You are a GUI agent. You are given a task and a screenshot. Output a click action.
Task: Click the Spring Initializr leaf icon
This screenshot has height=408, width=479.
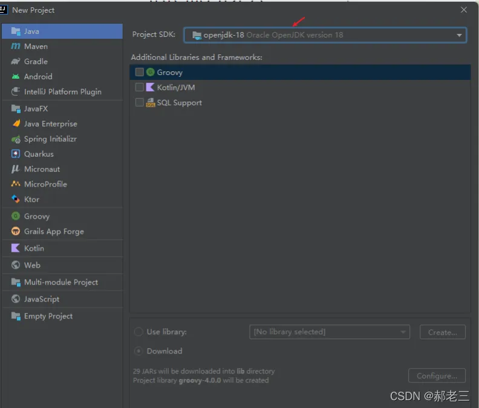pyautogui.click(x=16, y=139)
